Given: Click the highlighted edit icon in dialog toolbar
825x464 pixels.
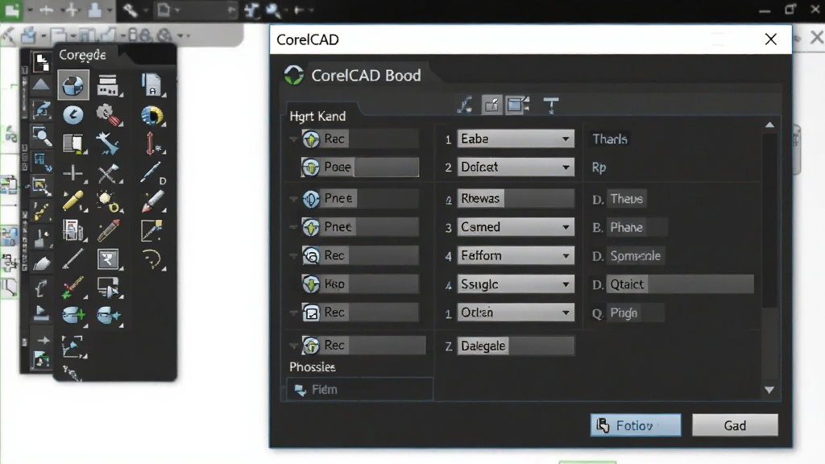Looking at the screenshot, I should tap(491, 106).
